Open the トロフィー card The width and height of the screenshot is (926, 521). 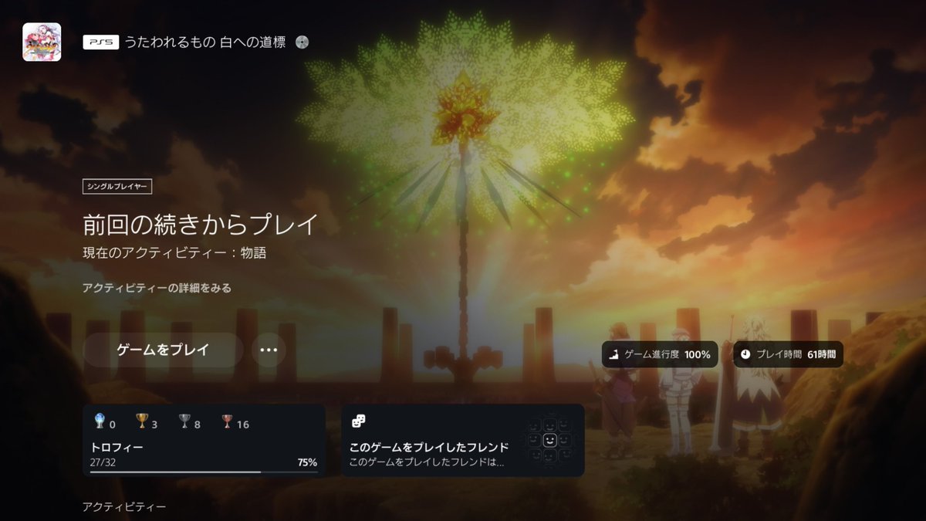click(x=204, y=440)
